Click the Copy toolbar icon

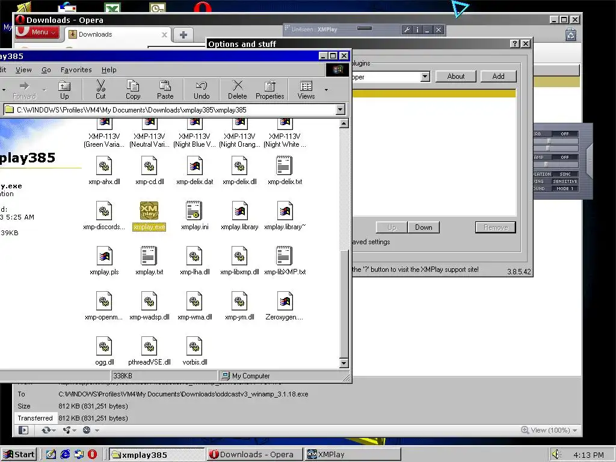coord(133,90)
